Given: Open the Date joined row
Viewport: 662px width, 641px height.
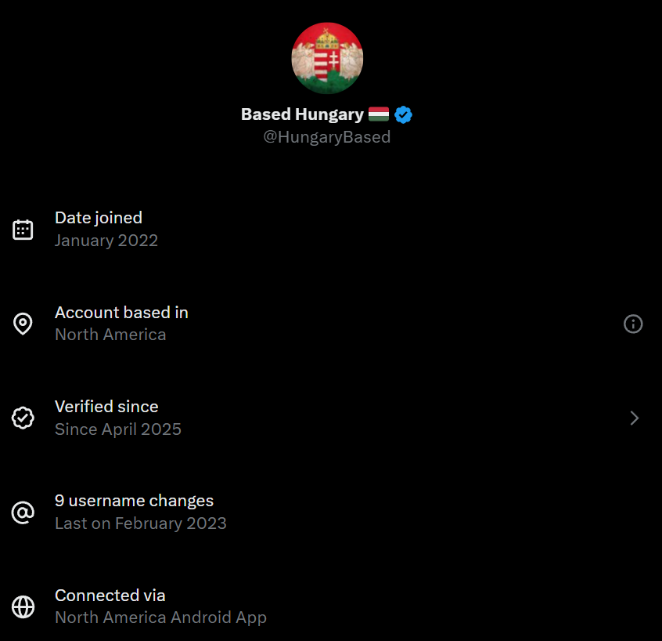Looking at the screenshot, I should [331, 230].
